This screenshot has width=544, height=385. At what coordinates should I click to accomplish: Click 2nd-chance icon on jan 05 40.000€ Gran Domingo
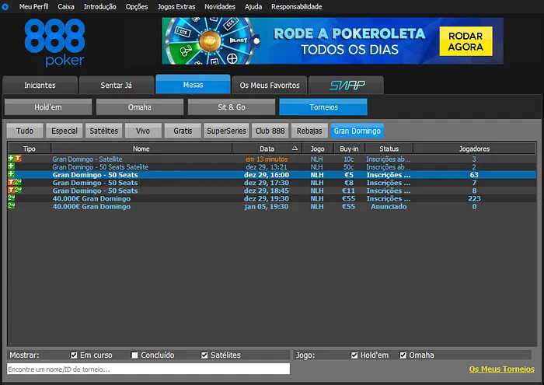click(12, 206)
